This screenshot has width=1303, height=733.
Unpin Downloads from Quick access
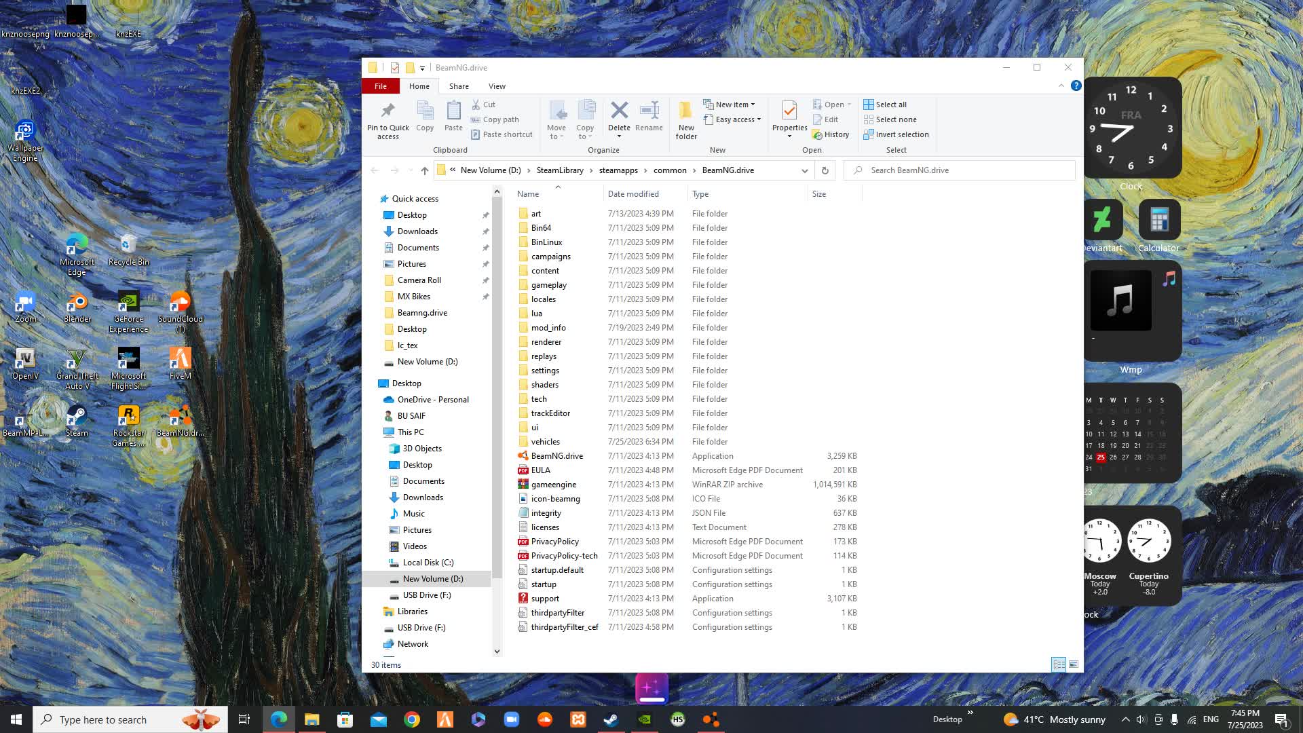pos(485,231)
